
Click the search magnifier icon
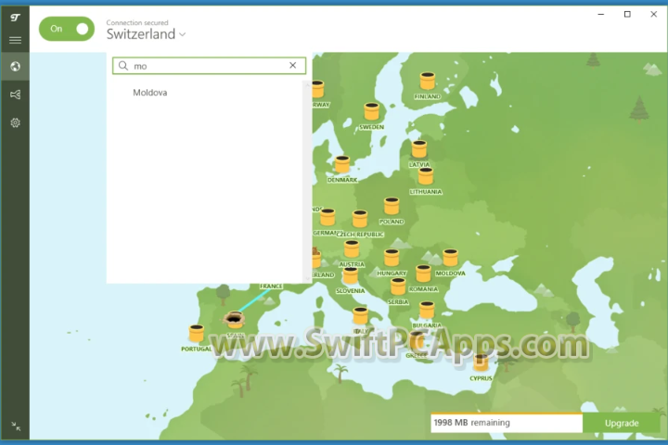(123, 66)
